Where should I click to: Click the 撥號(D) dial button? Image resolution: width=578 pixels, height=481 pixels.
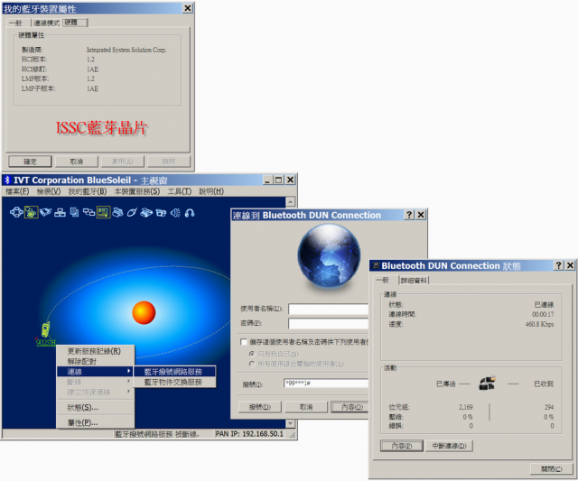pos(260,407)
